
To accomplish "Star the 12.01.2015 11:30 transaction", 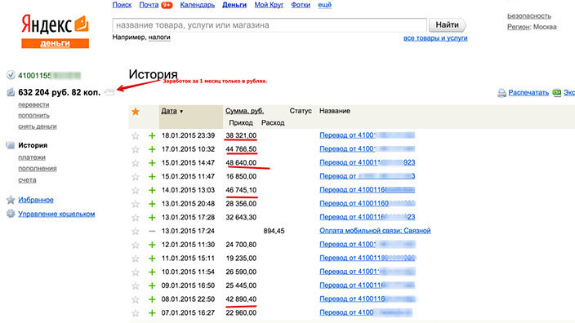I will (136, 245).
